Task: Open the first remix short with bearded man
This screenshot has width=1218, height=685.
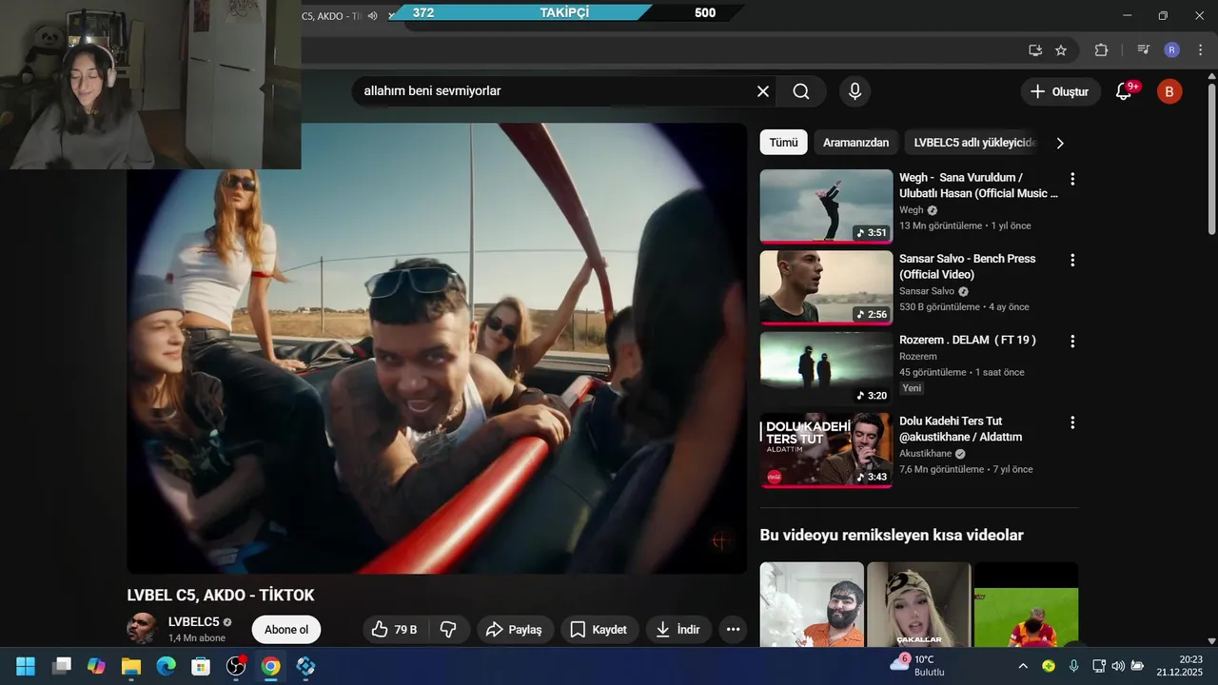Action: click(812, 604)
